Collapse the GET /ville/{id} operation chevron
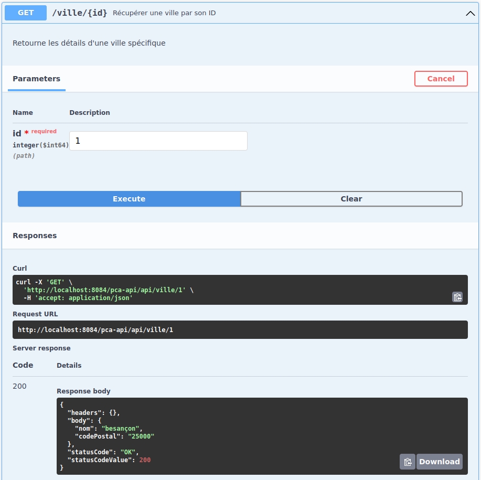Image resolution: width=481 pixels, height=480 pixels. pos(470,13)
